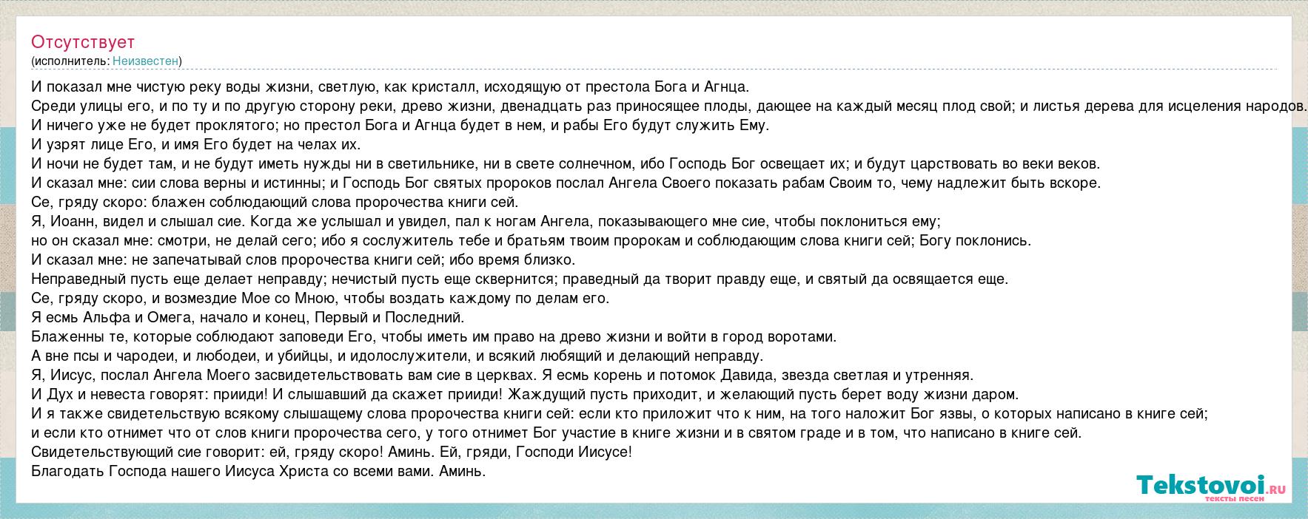Click the line 'Я, Иоанн, видел и слышал сие'

[x=486, y=221]
